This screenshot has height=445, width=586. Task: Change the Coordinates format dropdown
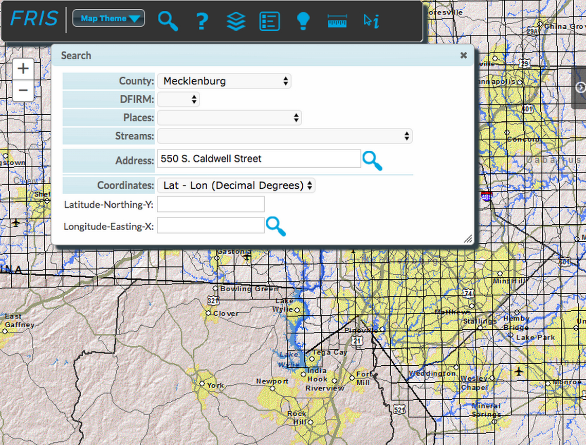236,186
